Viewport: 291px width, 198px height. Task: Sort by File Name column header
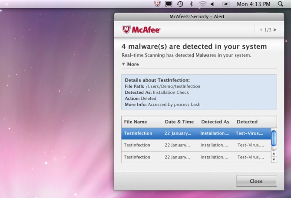pyautogui.click(x=136, y=122)
